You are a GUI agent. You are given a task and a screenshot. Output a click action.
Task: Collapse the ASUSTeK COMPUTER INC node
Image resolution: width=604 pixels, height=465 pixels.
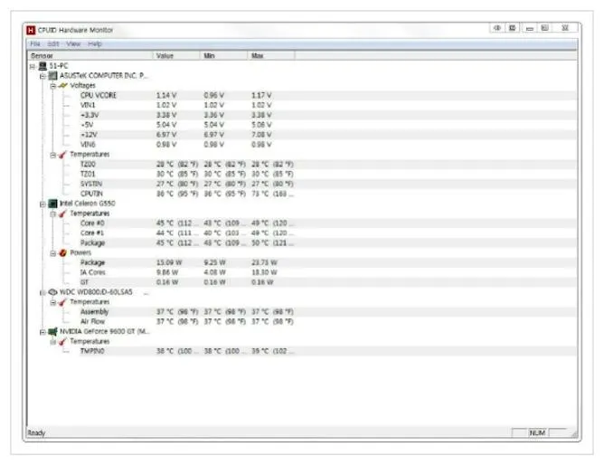[42, 76]
